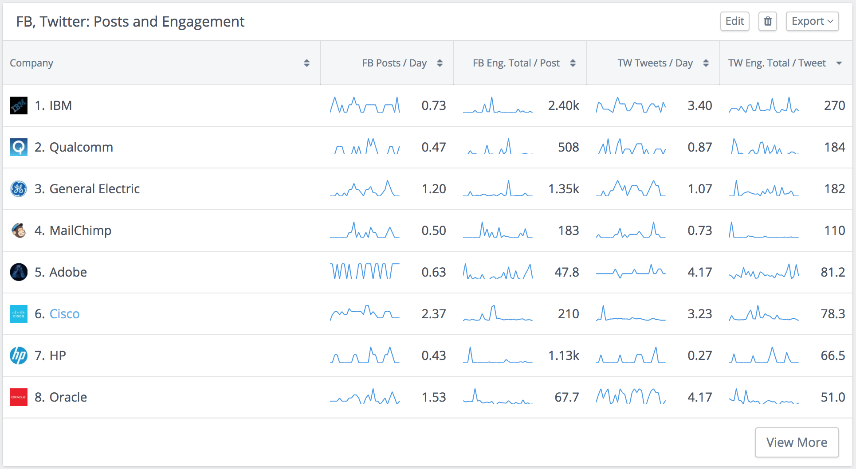Click MailChimp's 110 TW engagement value
Screen dimensions: 856x469
pos(834,231)
